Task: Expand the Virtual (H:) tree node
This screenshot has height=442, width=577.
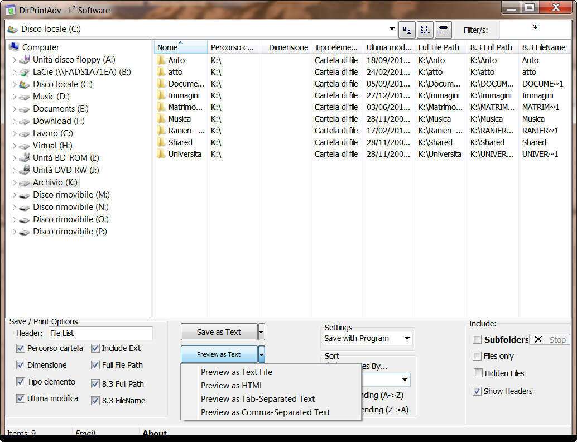Action: (x=15, y=146)
